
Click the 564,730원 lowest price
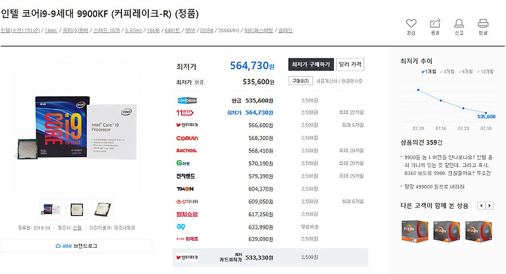(252, 66)
